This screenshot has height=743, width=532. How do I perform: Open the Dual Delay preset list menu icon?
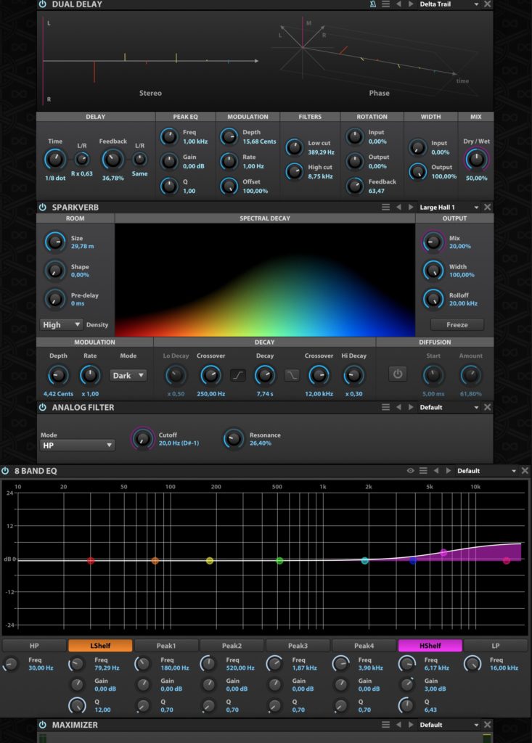(386, 4)
